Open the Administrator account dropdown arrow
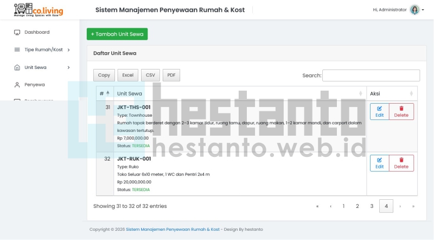 point(423,10)
